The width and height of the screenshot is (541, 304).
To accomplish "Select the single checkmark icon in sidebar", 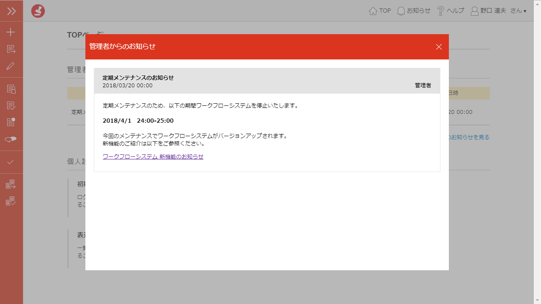I will click(11, 162).
